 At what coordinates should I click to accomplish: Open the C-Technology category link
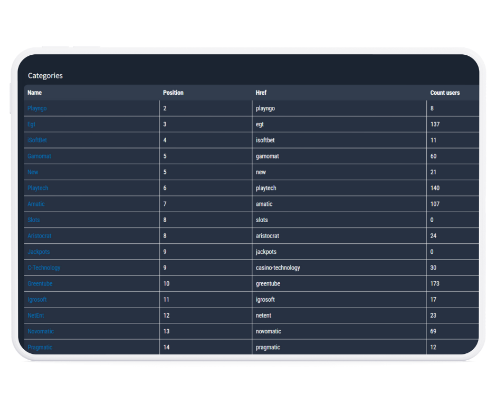coord(44,268)
